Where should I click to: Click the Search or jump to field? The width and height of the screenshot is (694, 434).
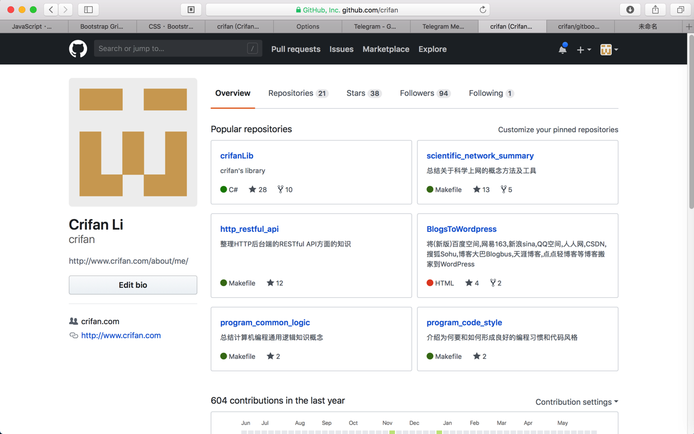pyautogui.click(x=178, y=49)
